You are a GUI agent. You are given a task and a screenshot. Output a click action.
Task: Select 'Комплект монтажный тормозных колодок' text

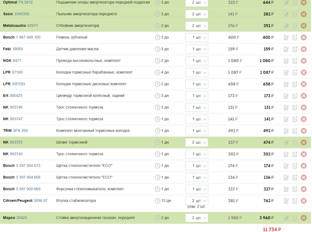(93, 131)
